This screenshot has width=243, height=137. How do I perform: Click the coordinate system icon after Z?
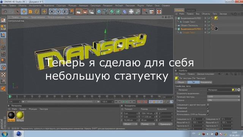pos(71,11)
